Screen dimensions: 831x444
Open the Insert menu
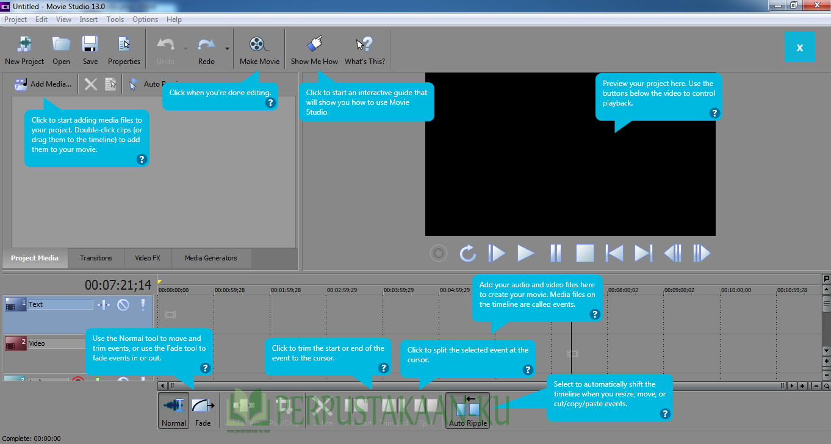[88, 20]
